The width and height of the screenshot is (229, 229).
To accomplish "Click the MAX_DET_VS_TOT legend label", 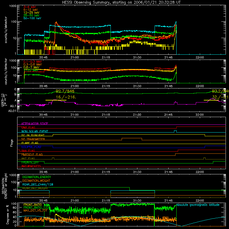I will (x=35, y=210).
